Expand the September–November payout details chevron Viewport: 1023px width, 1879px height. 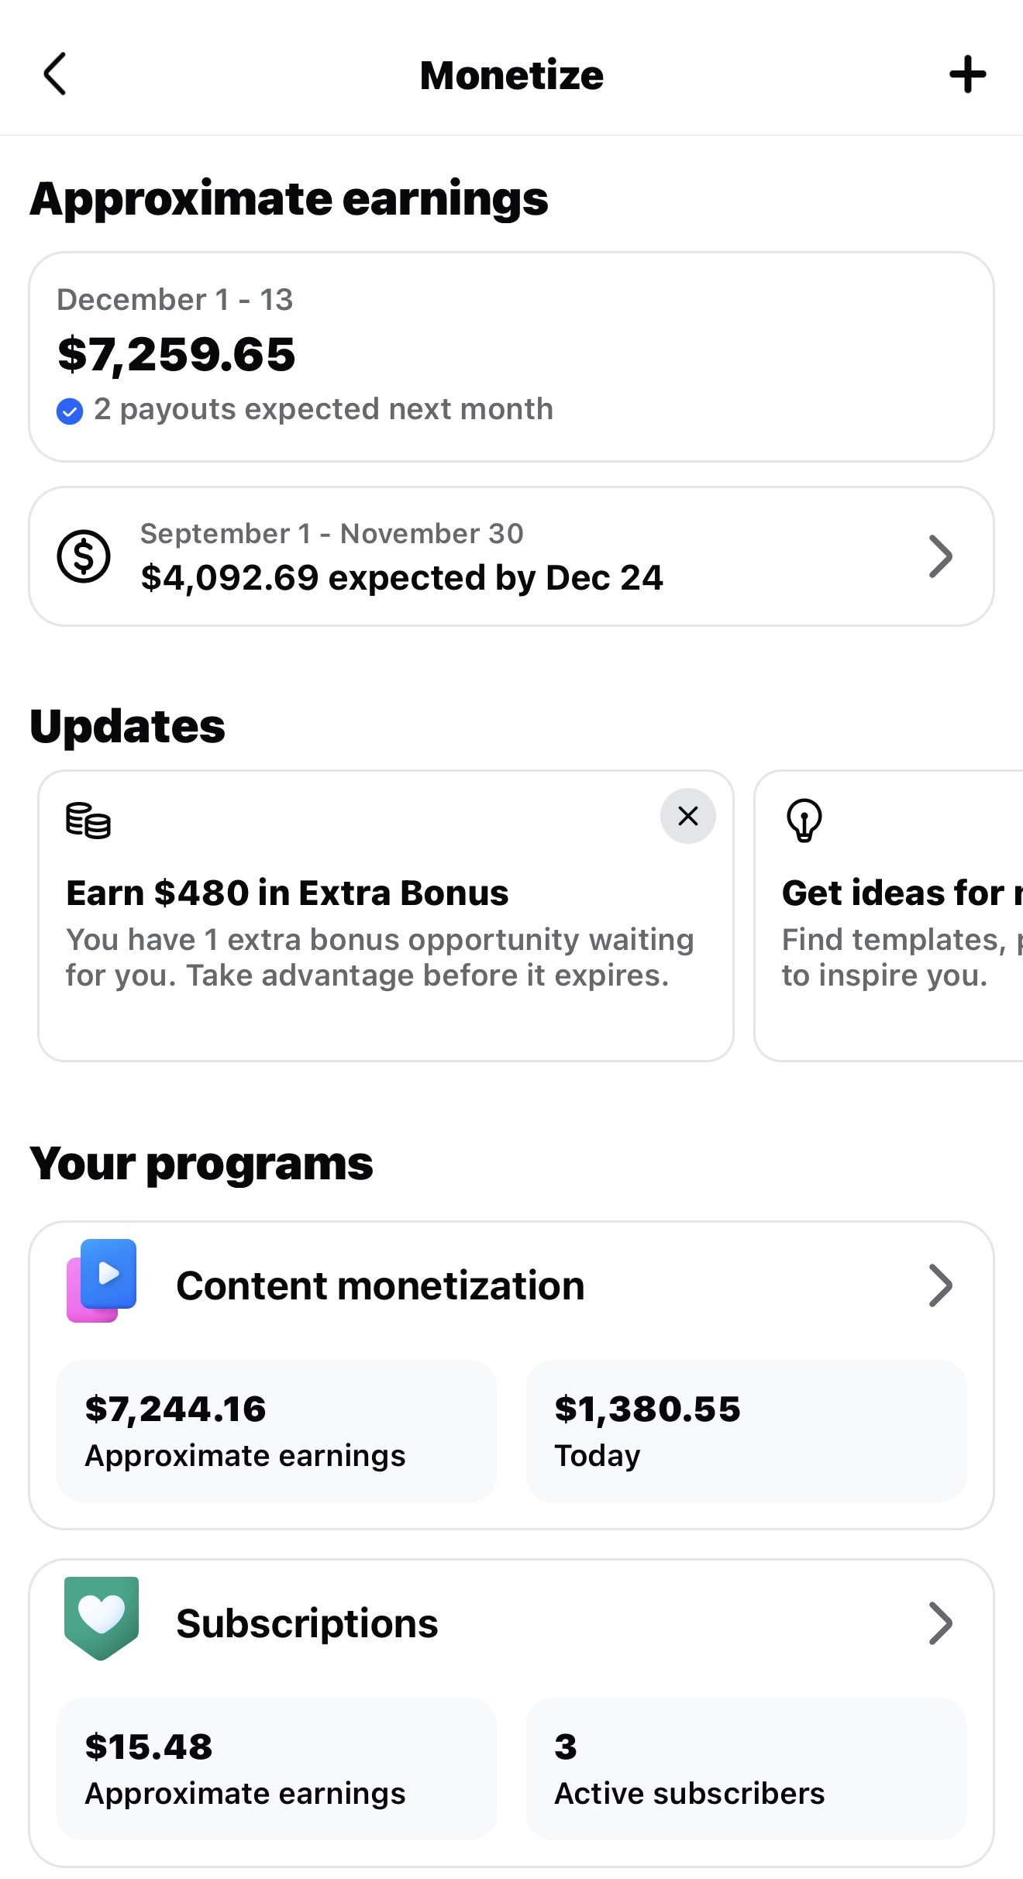tap(940, 556)
